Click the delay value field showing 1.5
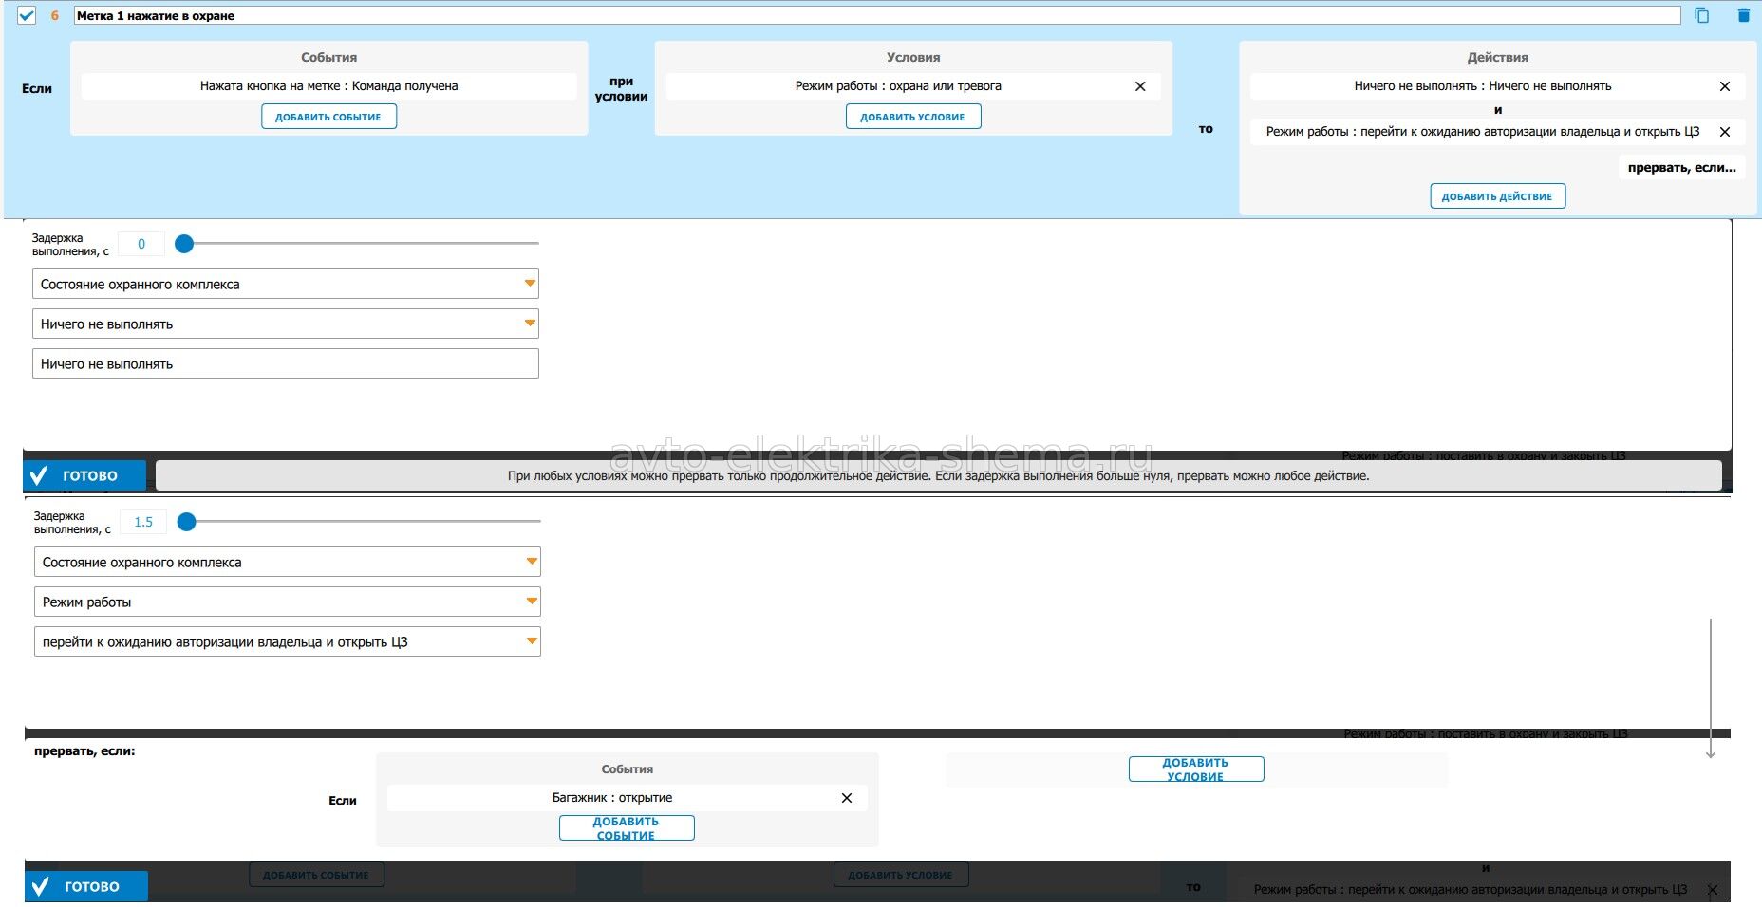The height and width of the screenshot is (907, 1762). click(x=143, y=522)
